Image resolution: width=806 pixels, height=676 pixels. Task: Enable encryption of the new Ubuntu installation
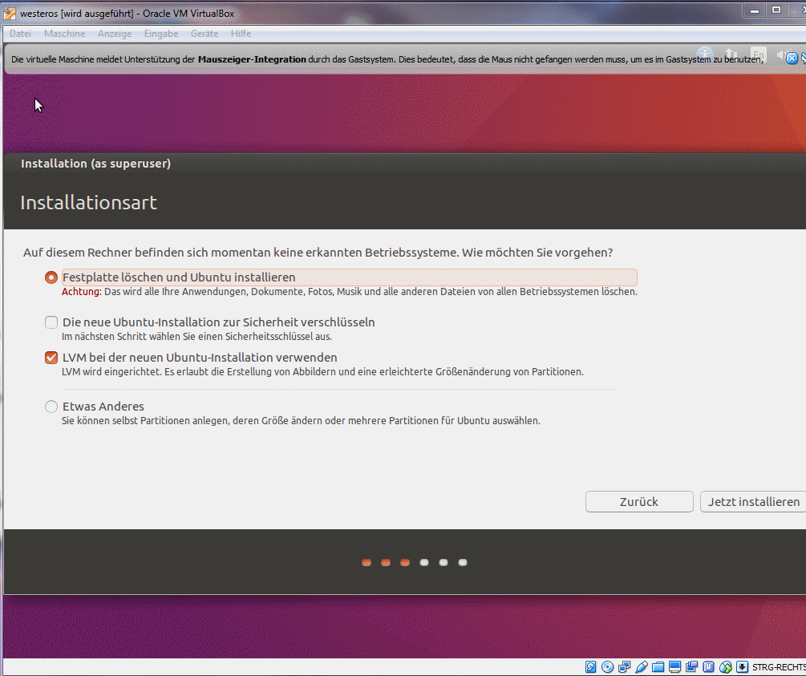coord(51,322)
